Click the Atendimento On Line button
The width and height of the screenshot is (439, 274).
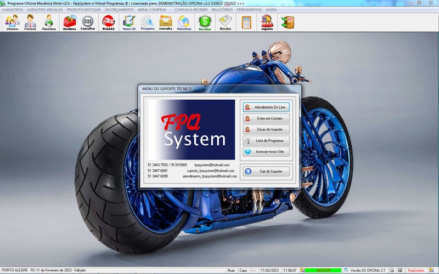[x=266, y=107]
